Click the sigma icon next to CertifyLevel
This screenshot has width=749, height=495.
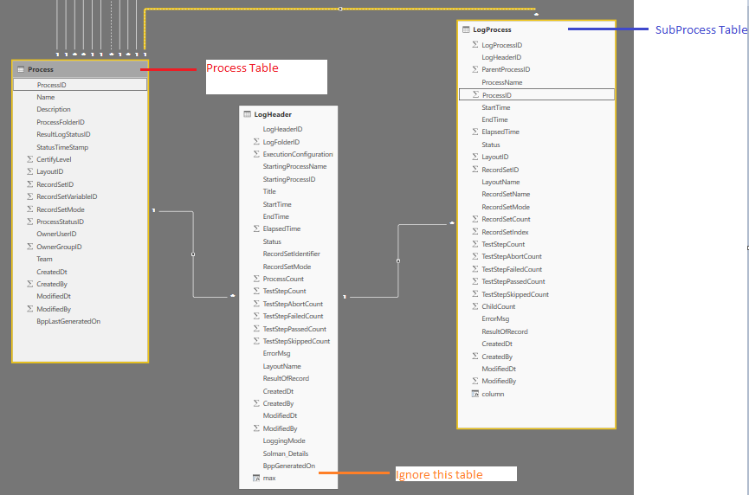pyautogui.click(x=30, y=159)
